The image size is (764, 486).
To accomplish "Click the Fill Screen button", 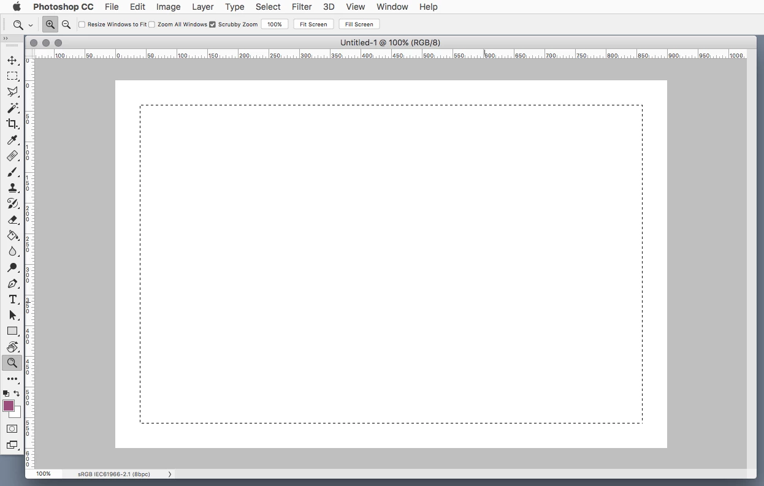I will click(359, 25).
